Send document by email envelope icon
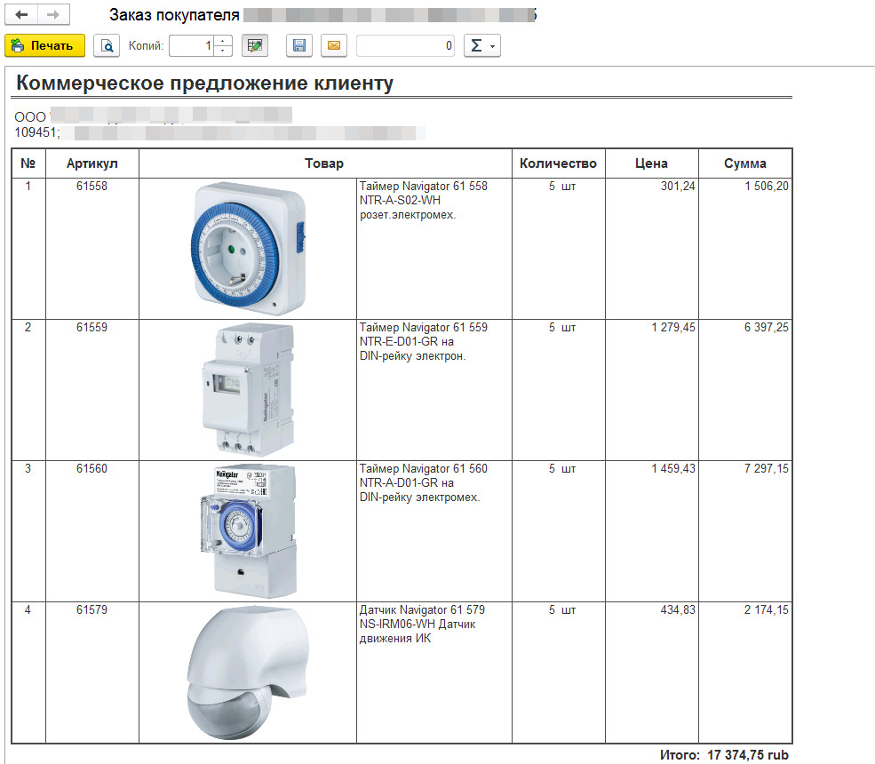875x764 pixels. pos(333,45)
